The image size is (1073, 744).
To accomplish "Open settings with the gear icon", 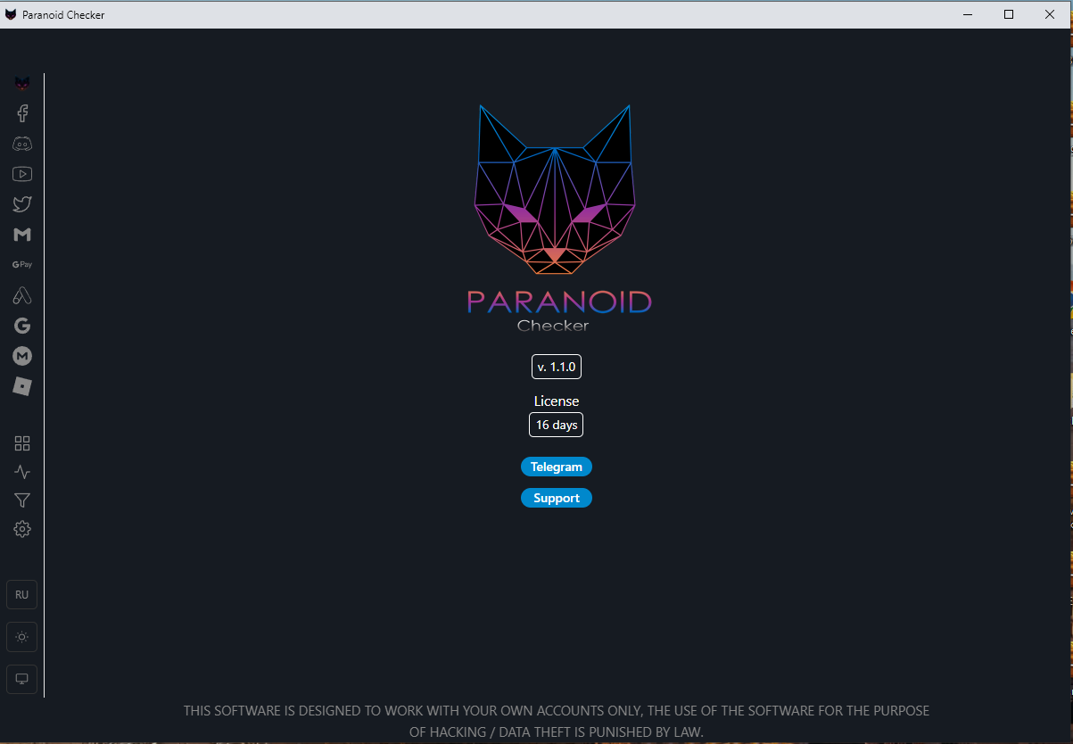I will 22,529.
